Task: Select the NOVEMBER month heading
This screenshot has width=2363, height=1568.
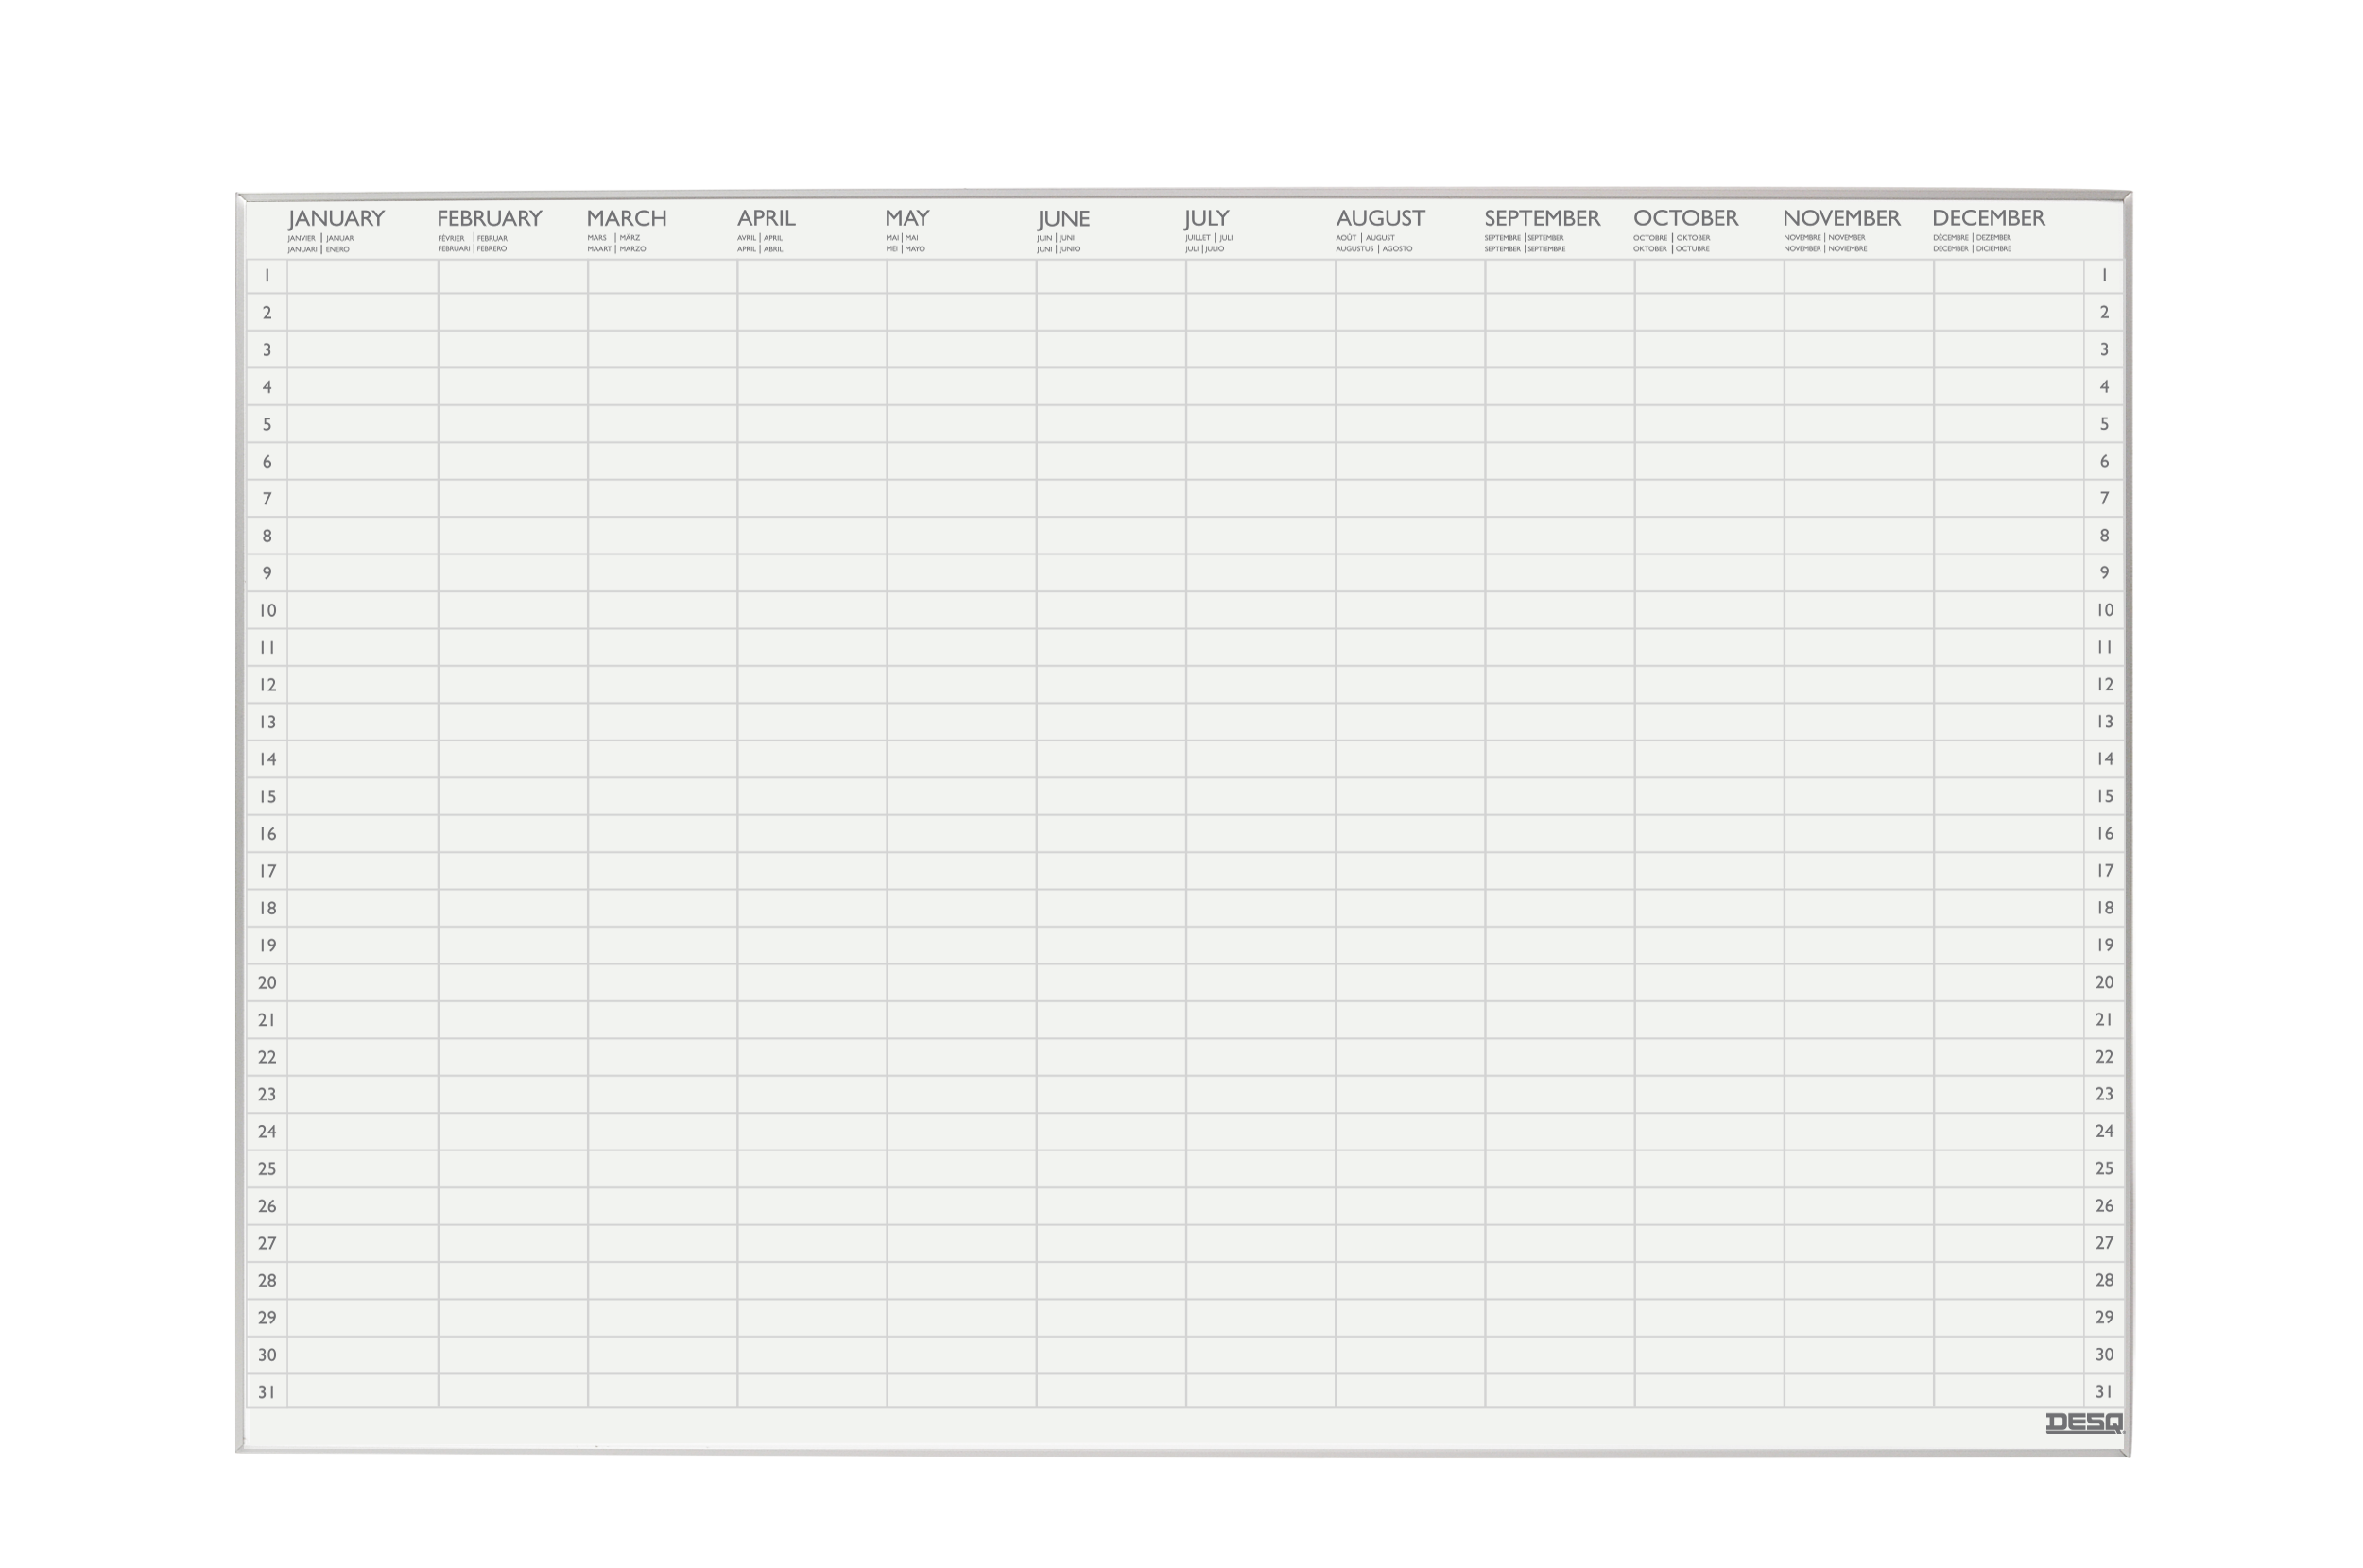Action: pyautogui.click(x=1841, y=218)
